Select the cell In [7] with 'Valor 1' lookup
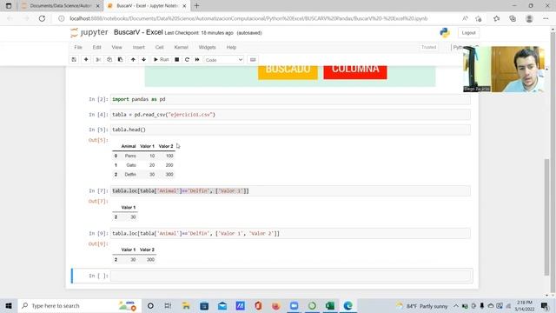The image size is (556, 313). click(x=290, y=191)
